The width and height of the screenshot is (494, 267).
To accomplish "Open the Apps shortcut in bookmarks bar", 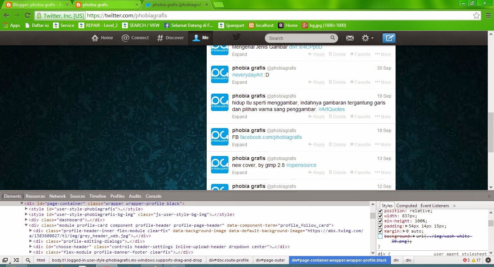I will [11, 25].
